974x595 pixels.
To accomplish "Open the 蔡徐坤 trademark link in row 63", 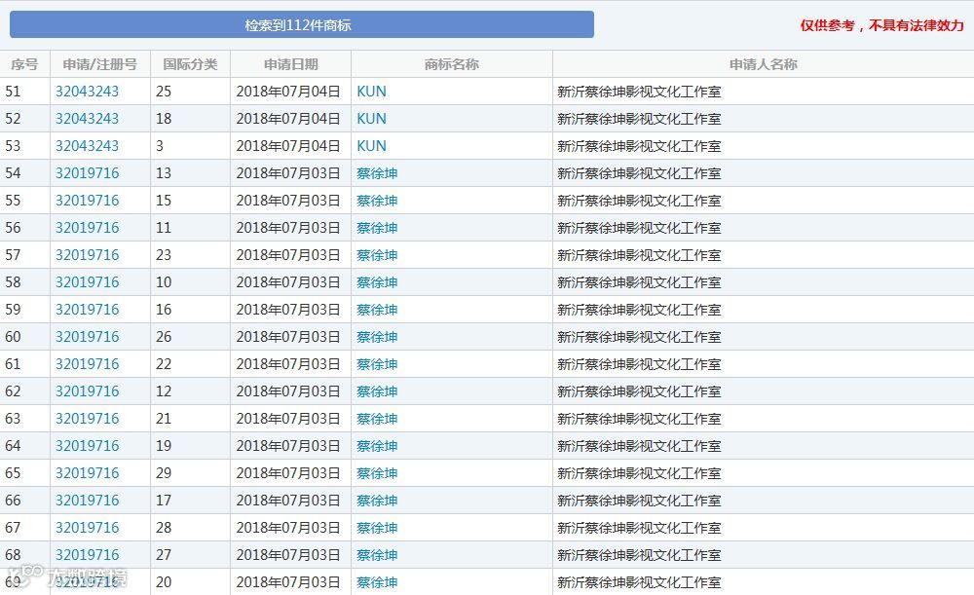I will (x=377, y=420).
